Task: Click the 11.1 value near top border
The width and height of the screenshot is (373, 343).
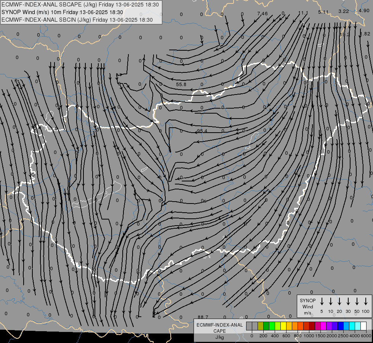Action: point(303,13)
